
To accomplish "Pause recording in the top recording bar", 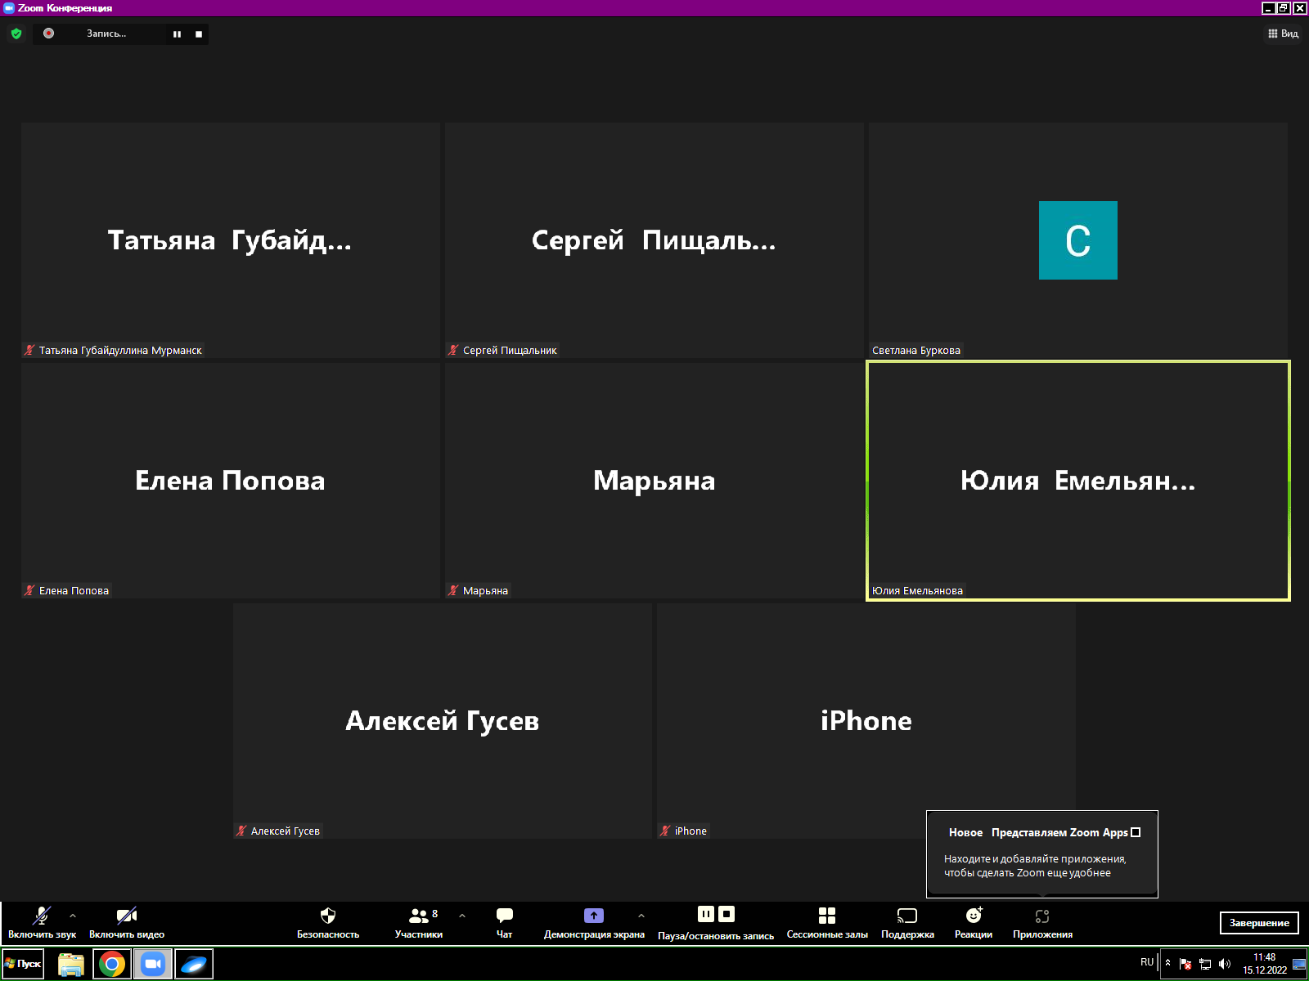I will (x=177, y=34).
